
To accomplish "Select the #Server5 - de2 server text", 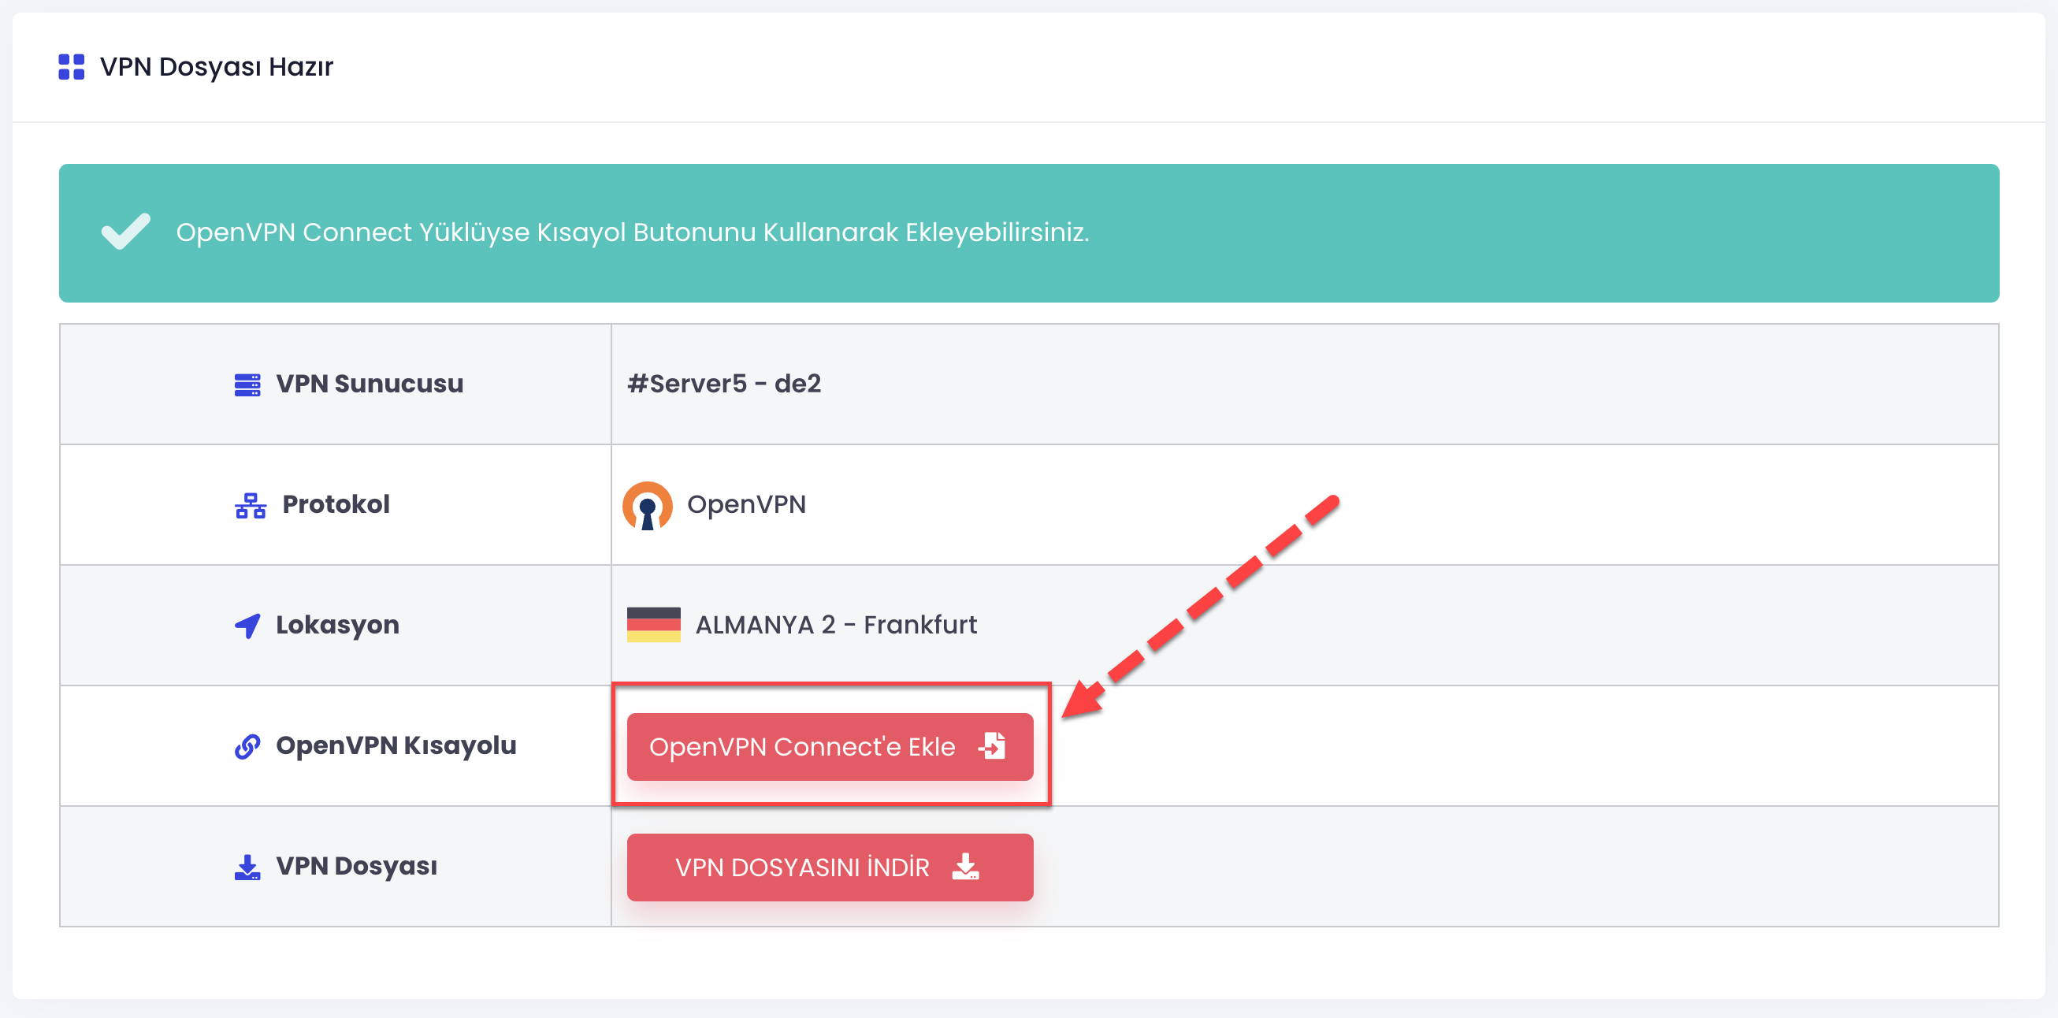I will click(724, 384).
